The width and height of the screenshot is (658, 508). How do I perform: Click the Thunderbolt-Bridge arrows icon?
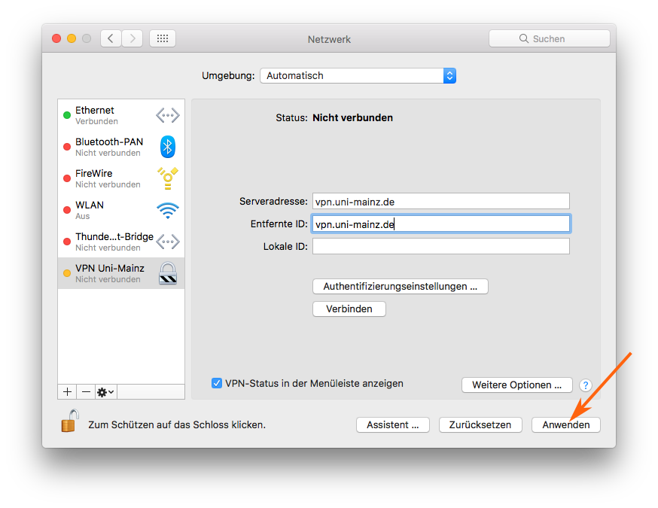(x=168, y=242)
